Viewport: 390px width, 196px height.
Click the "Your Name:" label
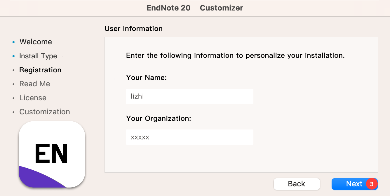[x=146, y=78]
